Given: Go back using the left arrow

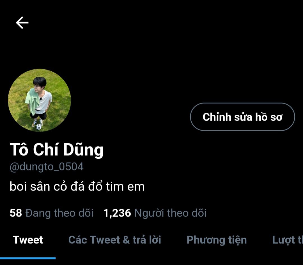Looking at the screenshot, I should pyautogui.click(x=22, y=23).
